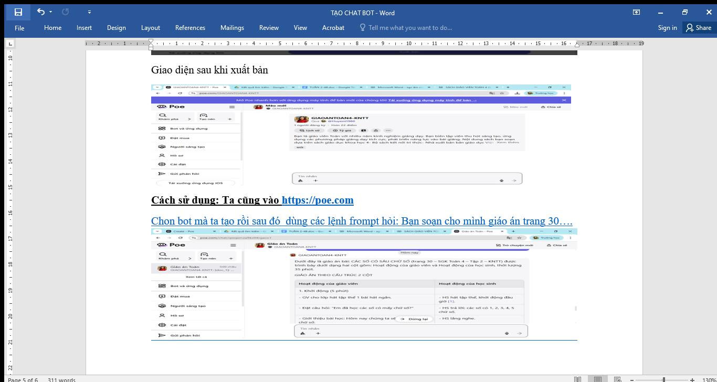Image resolution: width=717 pixels, height=382 pixels.
Task: Select the second Poe chat screenshot image
Action: (364, 284)
